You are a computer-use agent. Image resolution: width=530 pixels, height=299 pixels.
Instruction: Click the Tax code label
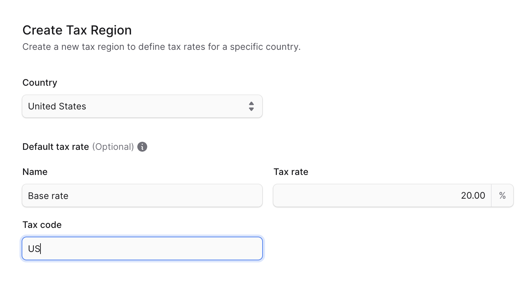tap(42, 225)
